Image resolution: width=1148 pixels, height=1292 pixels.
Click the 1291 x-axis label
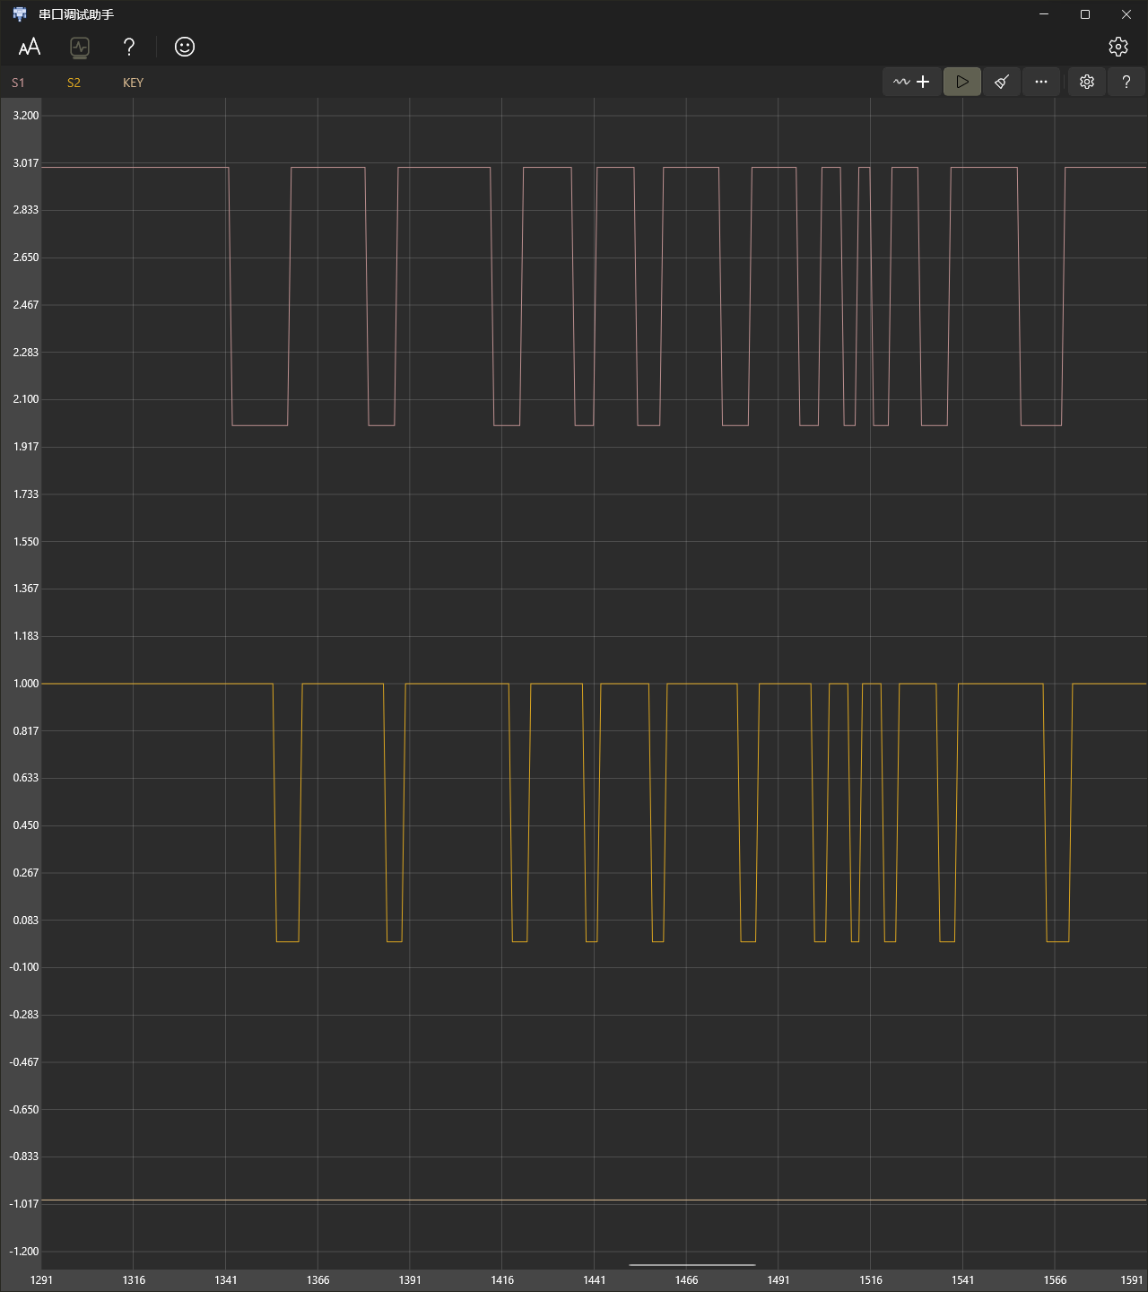pos(42,1280)
